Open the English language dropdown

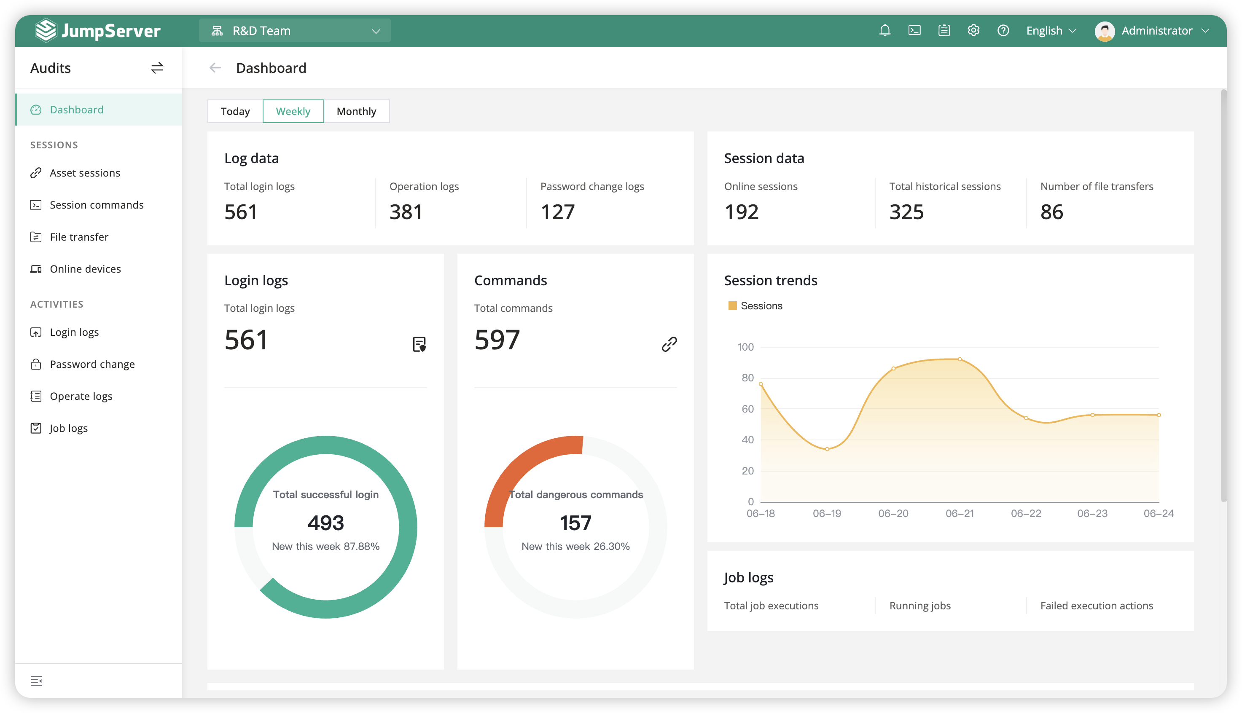[x=1051, y=30]
